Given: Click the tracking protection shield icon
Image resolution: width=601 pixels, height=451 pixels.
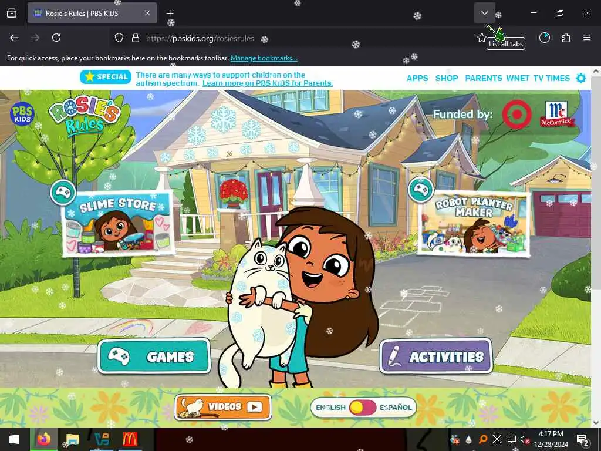Looking at the screenshot, I should [x=119, y=38].
